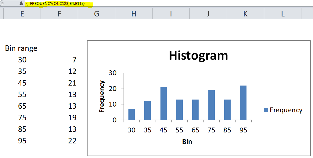Click frequency cell 22 beside bin 95
Image resolution: width=313 pixels, height=158 pixels.
tap(72, 141)
